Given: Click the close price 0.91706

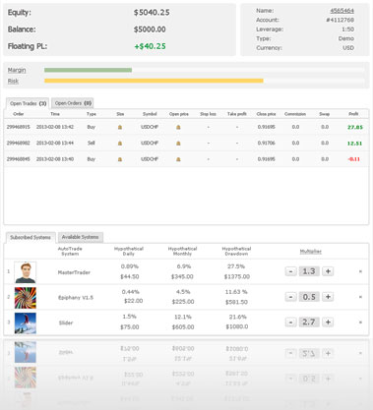Looking at the screenshot, I should (x=267, y=143).
